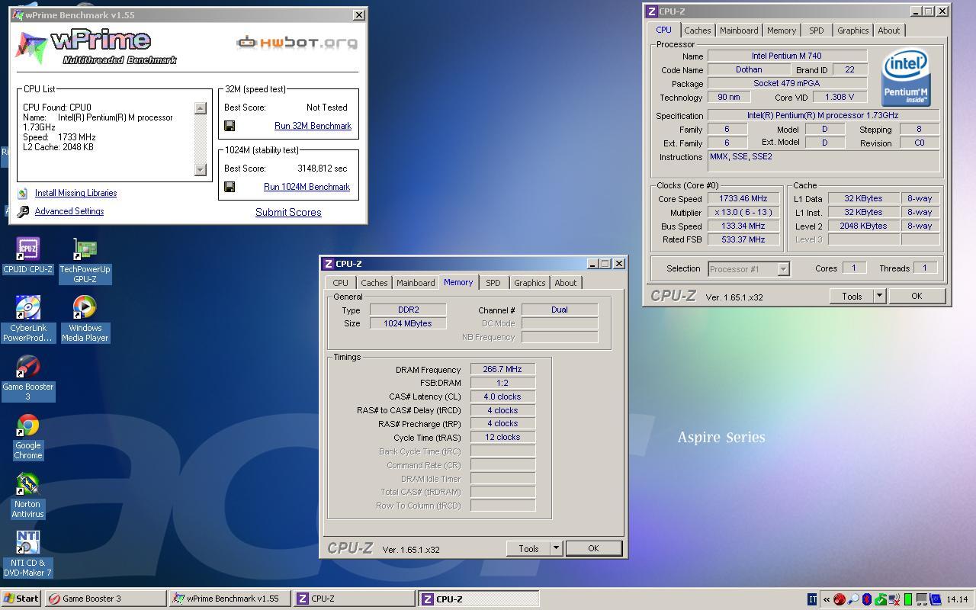Click the CPU List scrollbar down arrow
Viewport: 976px width, 610px height.
pyautogui.click(x=201, y=169)
